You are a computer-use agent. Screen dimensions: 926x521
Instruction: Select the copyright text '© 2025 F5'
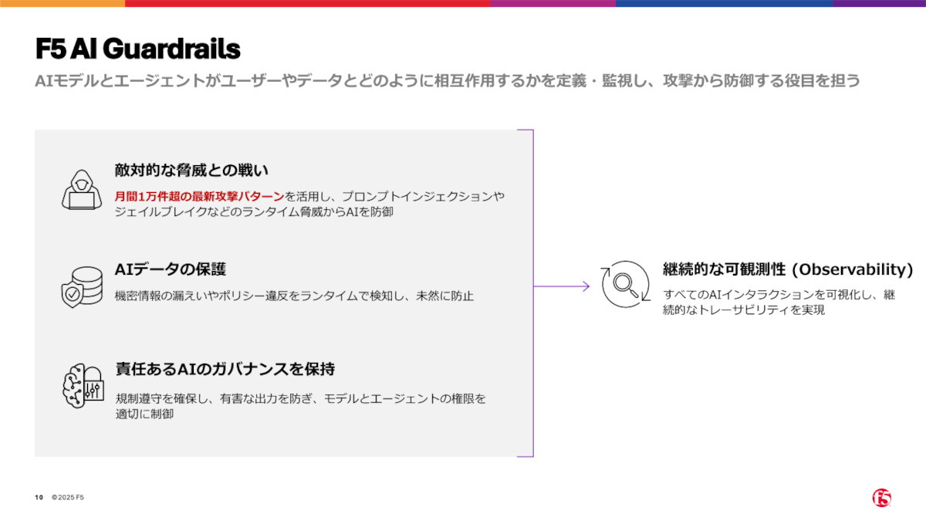(x=68, y=497)
